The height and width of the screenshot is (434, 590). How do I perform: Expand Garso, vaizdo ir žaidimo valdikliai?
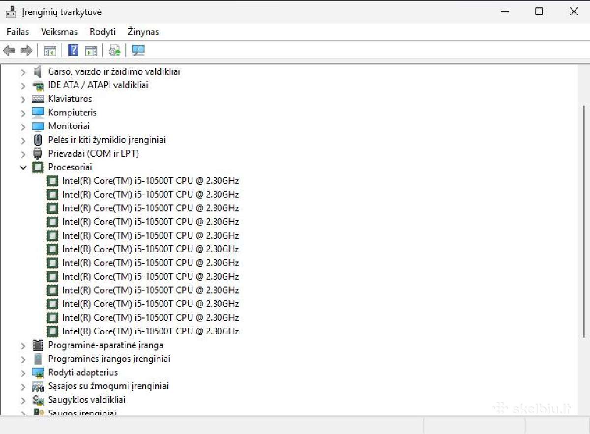click(23, 72)
